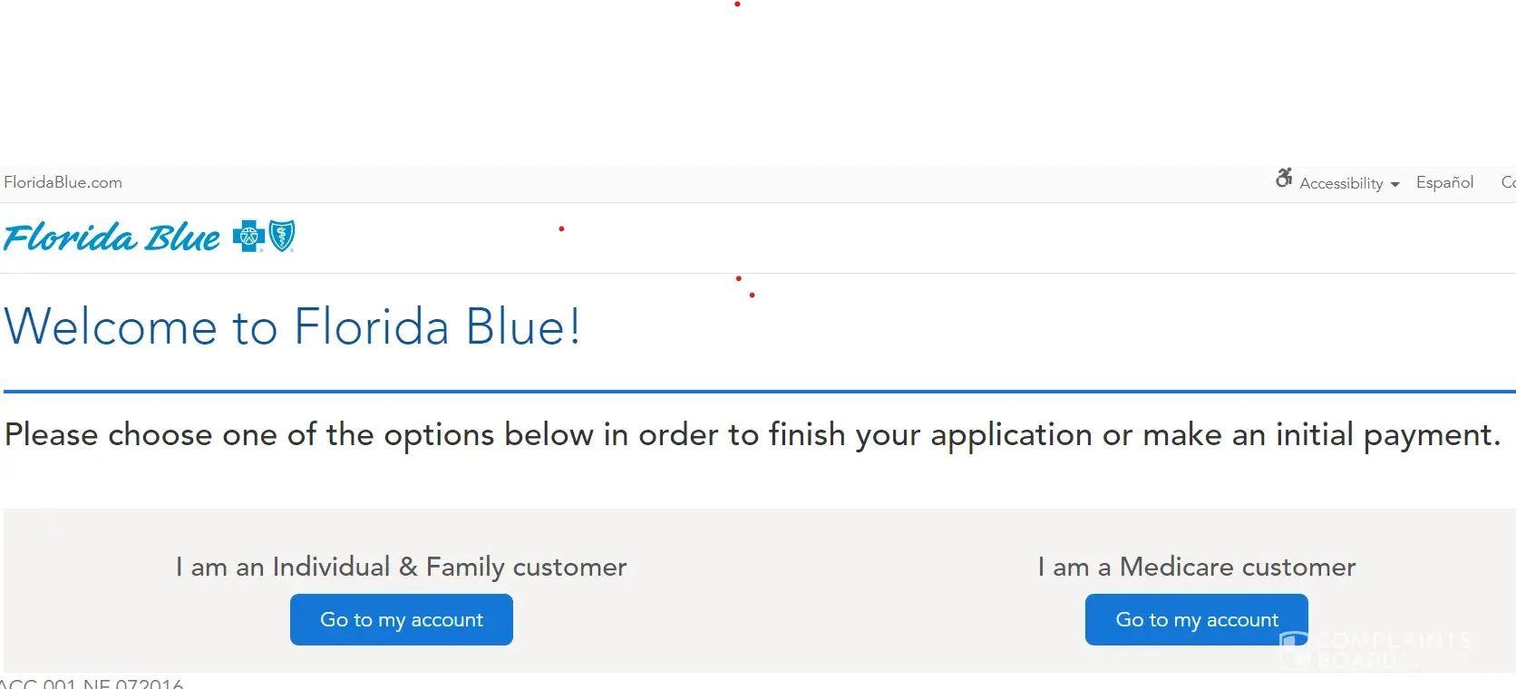1516x689 pixels.
Task: Click the 'Please choose one of the options' text
Action: click(x=752, y=435)
